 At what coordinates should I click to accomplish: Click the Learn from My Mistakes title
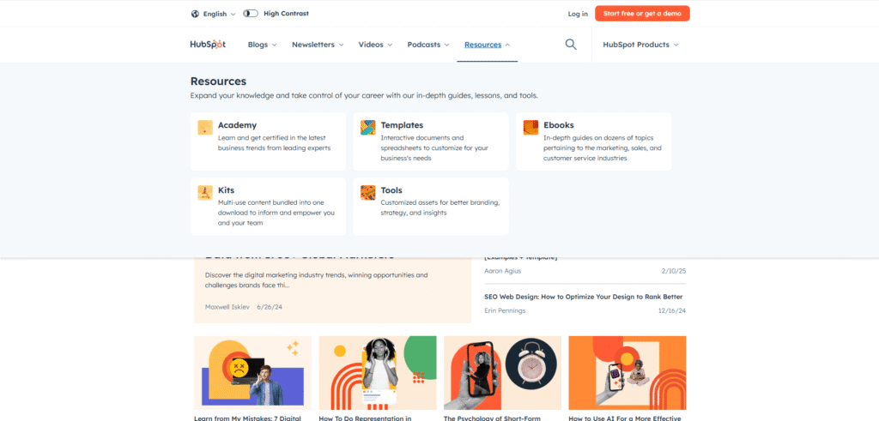pos(248,418)
